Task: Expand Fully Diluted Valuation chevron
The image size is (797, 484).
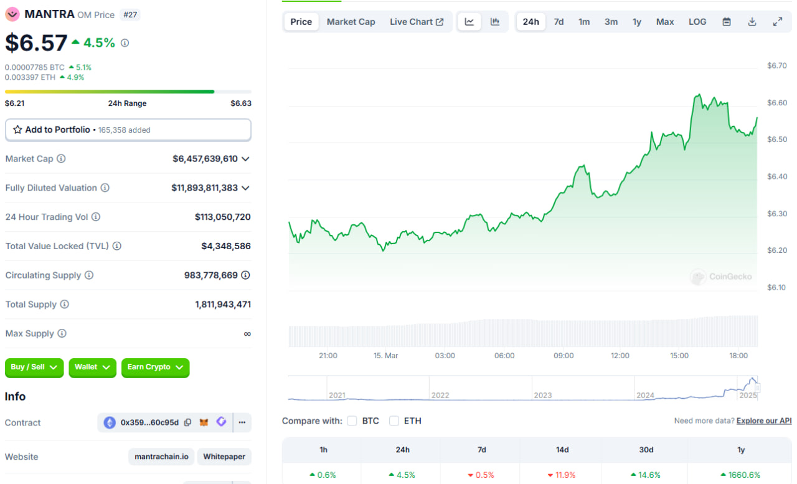Action: click(245, 188)
